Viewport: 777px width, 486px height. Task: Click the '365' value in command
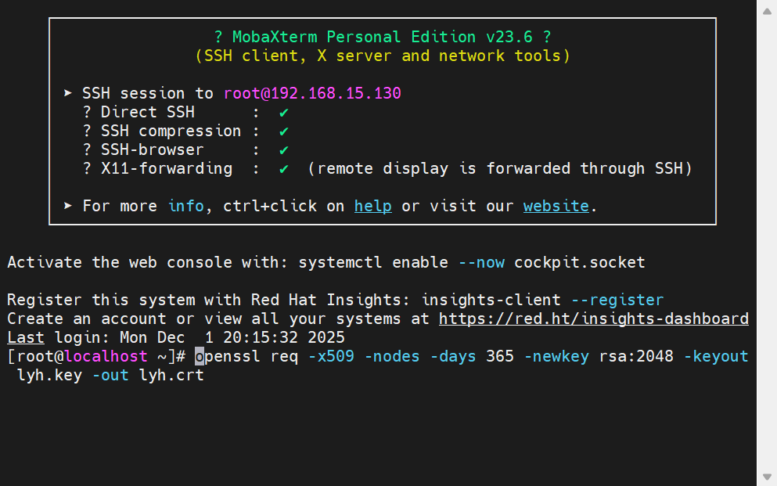click(x=499, y=357)
